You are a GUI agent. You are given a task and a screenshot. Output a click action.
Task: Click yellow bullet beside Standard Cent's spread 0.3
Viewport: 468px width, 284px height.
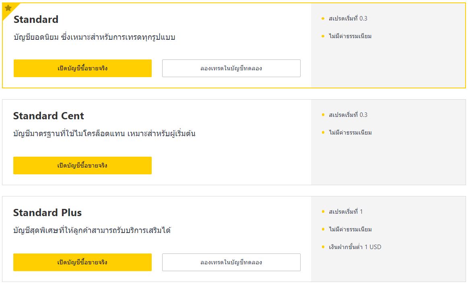[x=323, y=115]
